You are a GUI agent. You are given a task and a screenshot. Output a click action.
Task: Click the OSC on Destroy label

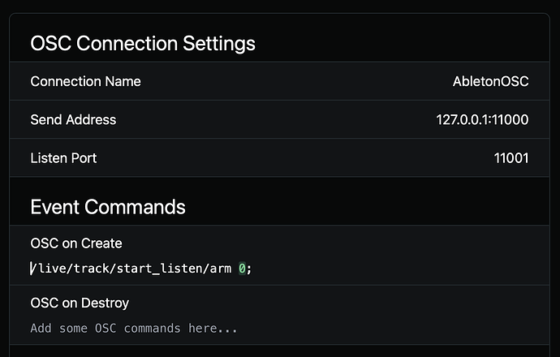pyautogui.click(x=80, y=303)
